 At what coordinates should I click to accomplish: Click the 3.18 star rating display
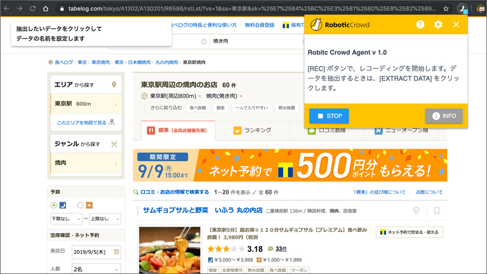[x=235, y=249]
